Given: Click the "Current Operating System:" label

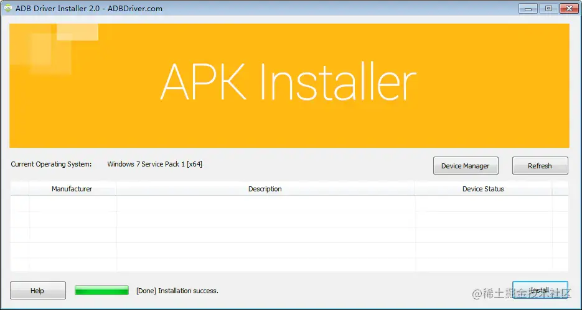Looking at the screenshot, I should coord(51,164).
